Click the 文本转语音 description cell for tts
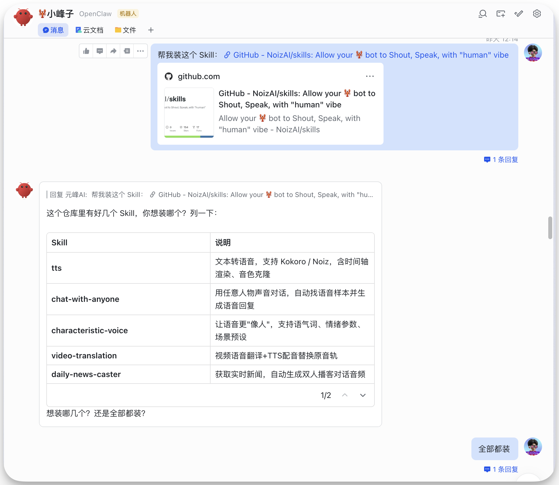The width and height of the screenshot is (559, 485). click(292, 268)
